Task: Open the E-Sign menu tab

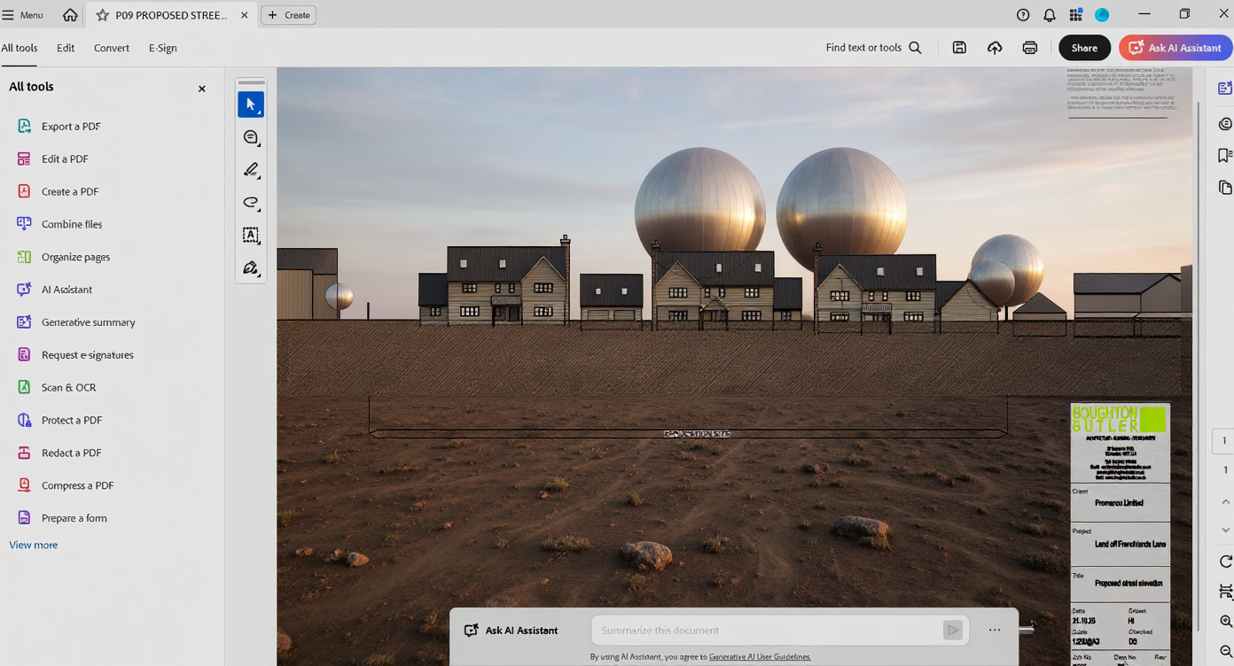Action: pyautogui.click(x=162, y=48)
